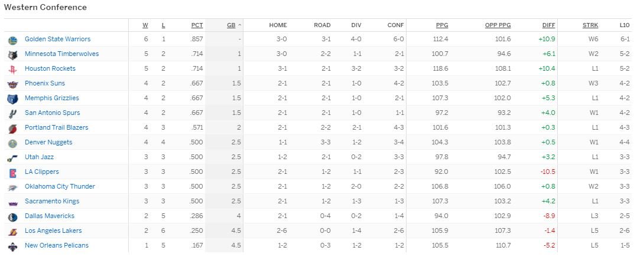
Task: Sort standings by GB column
Action: coord(231,25)
